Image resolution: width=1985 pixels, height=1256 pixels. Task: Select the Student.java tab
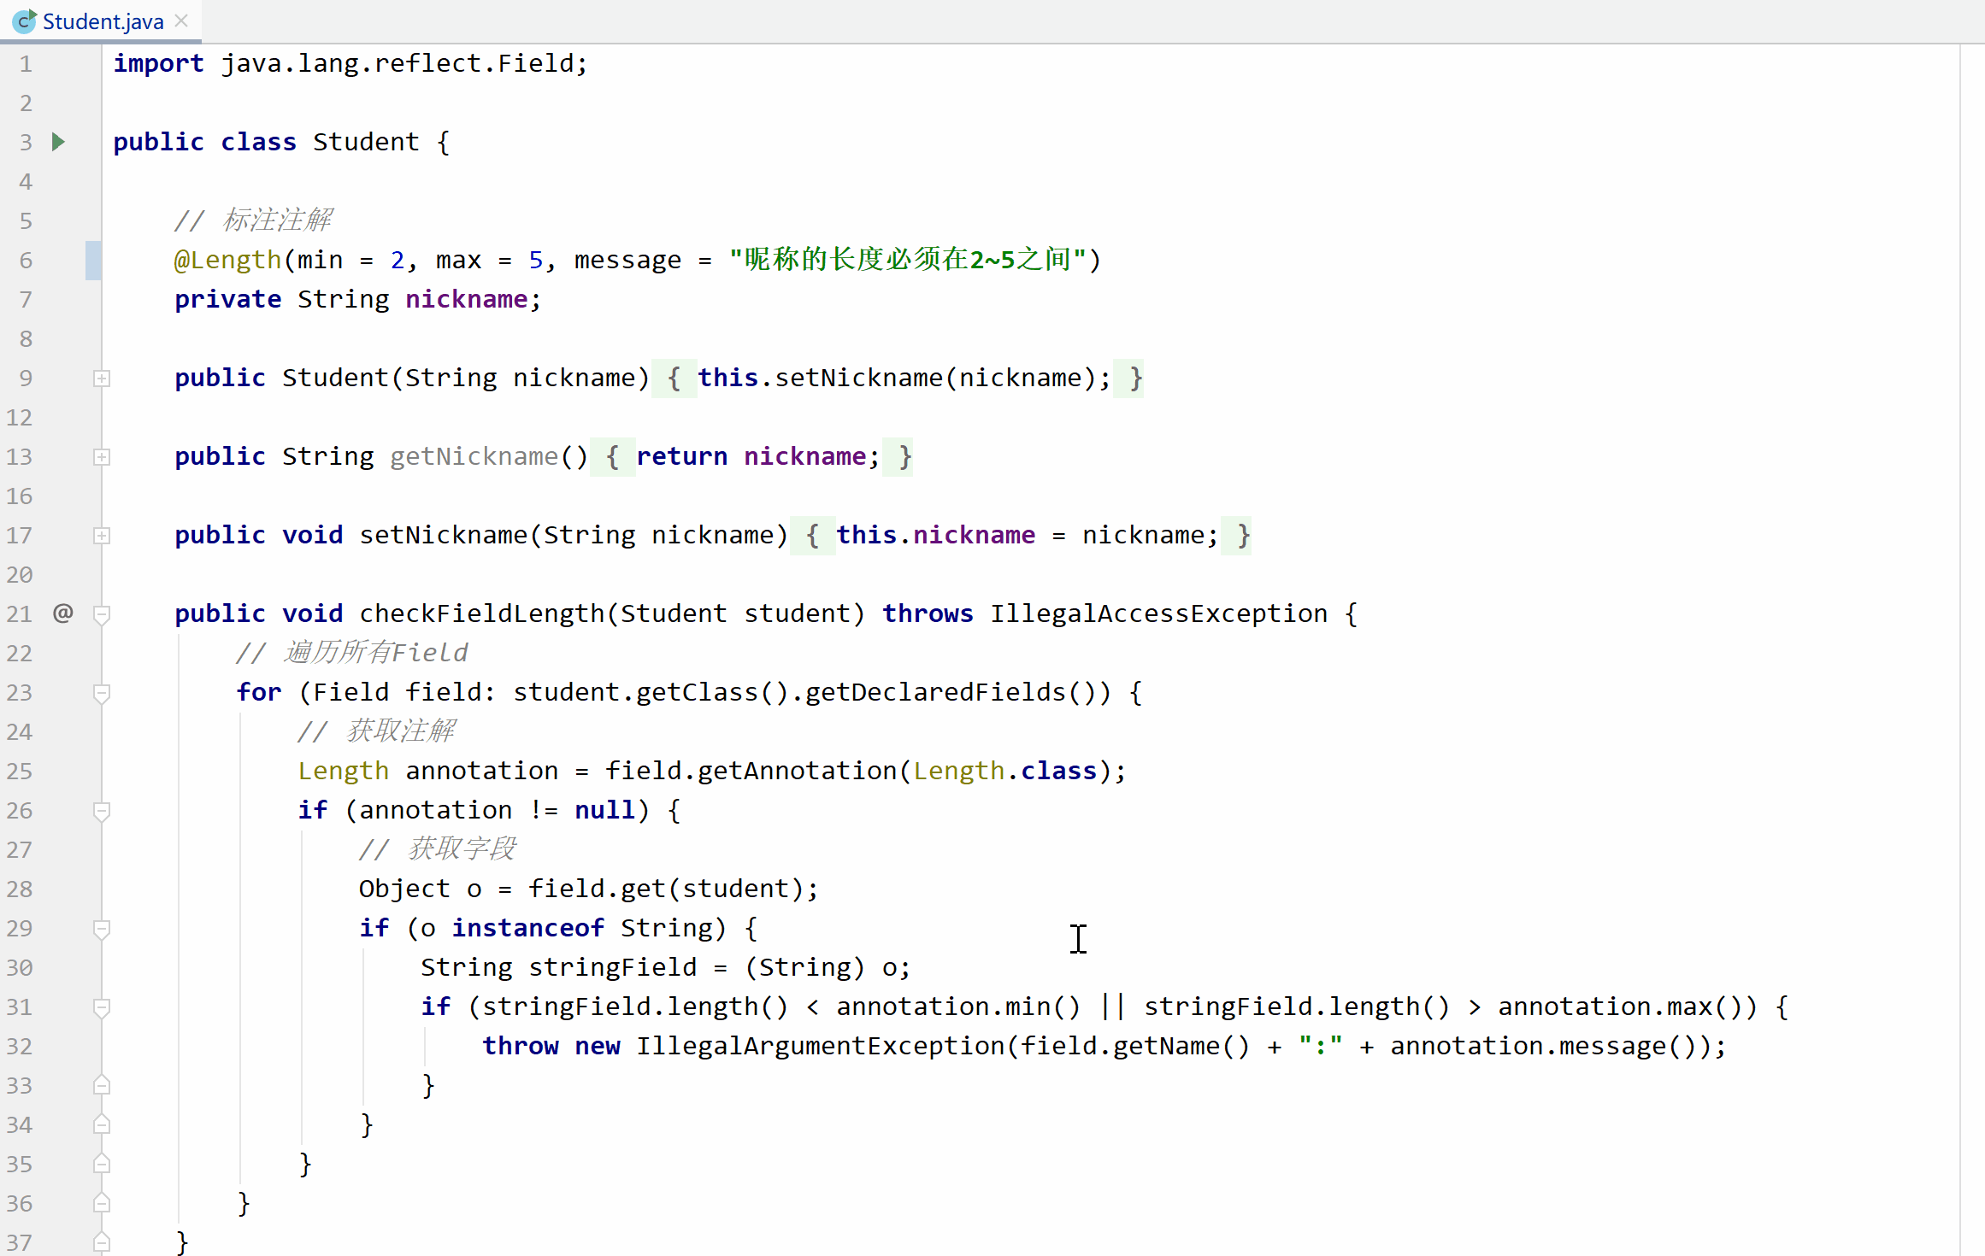[103, 21]
